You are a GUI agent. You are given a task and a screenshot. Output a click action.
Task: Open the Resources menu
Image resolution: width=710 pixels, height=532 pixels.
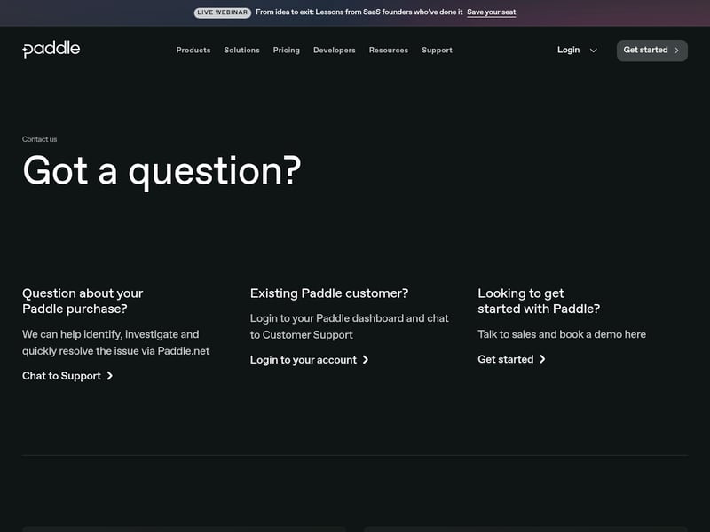click(389, 51)
